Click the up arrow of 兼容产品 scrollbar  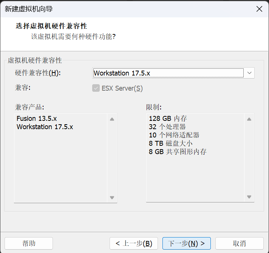click(112, 119)
